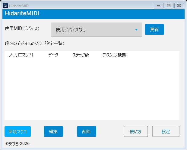187x150 pixels.
Task: Click the 新規マクロ button
Action: 18,131
